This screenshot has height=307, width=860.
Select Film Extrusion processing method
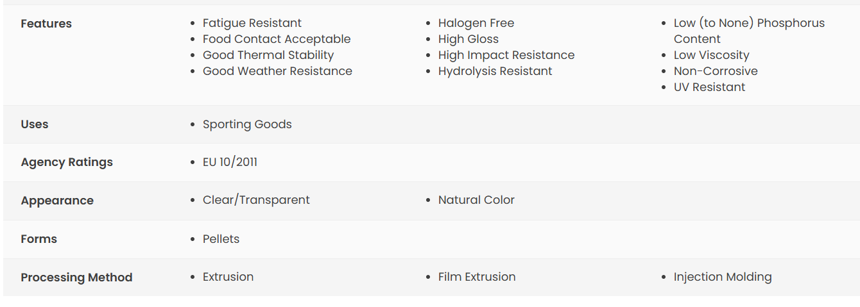[477, 277]
